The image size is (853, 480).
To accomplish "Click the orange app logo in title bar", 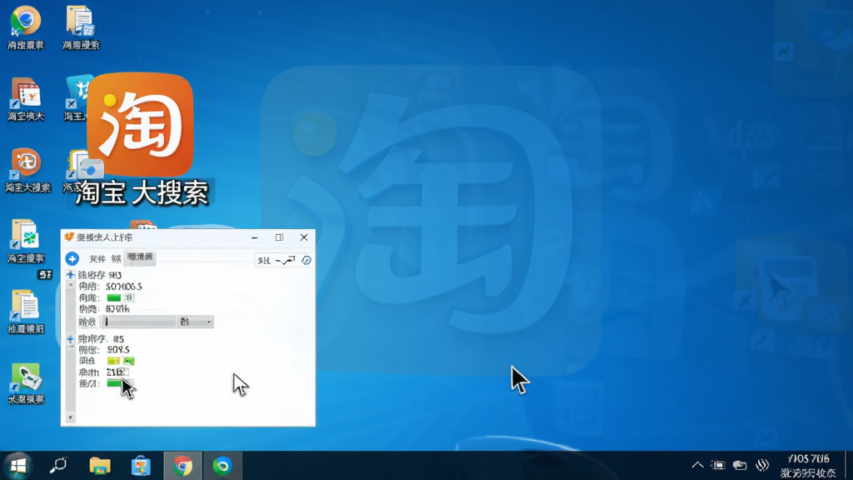I will point(68,237).
